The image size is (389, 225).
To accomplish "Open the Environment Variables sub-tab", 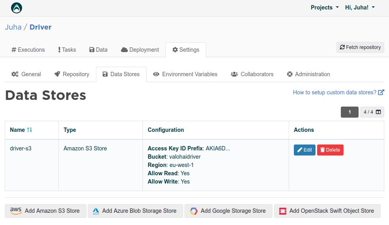I will 185,74.
